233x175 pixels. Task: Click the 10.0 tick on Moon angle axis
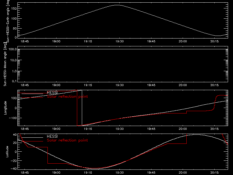[13, 60]
